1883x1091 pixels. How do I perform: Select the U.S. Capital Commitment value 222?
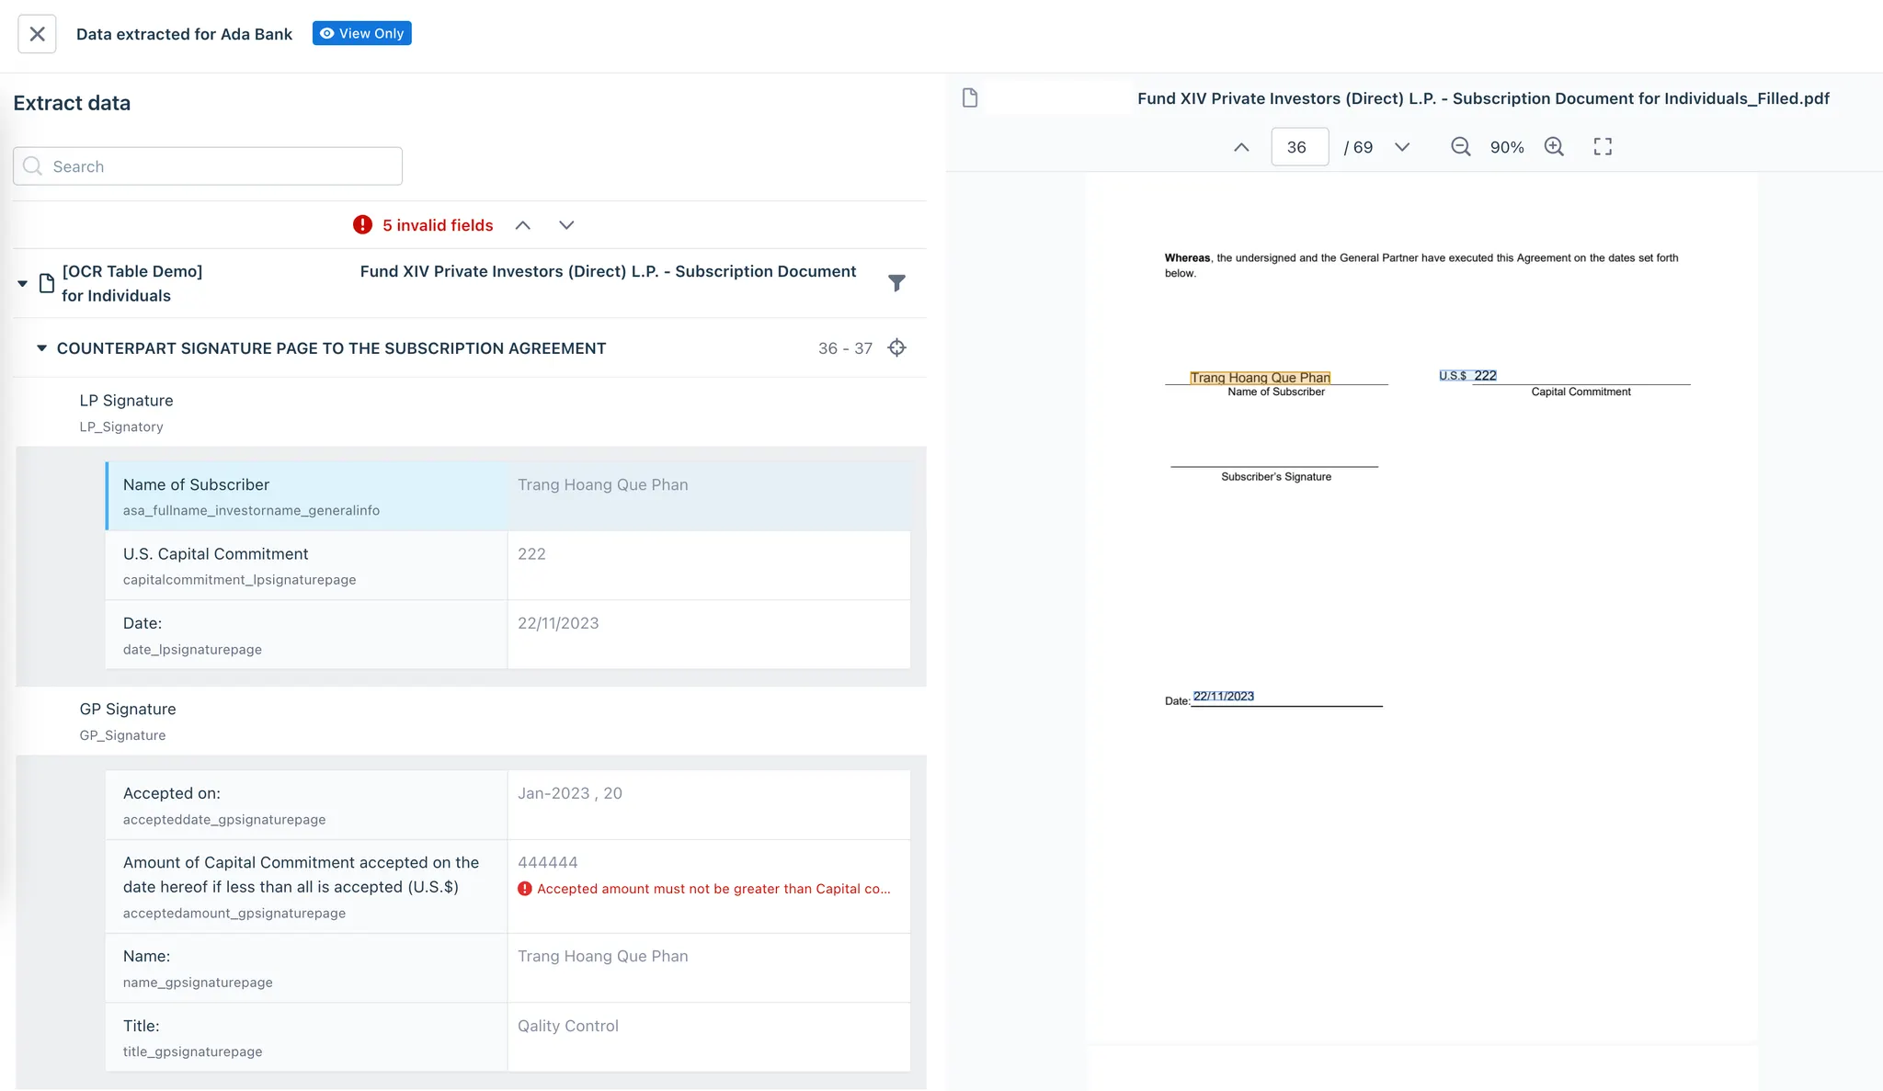point(531,554)
